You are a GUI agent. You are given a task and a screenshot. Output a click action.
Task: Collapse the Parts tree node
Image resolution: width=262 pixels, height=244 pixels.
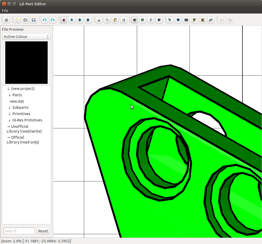tap(10, 95)
